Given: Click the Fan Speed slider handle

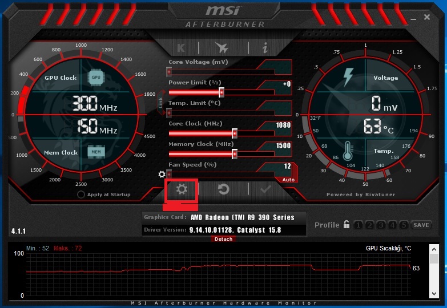Looking at the screenshot, I should click(169, 174).
